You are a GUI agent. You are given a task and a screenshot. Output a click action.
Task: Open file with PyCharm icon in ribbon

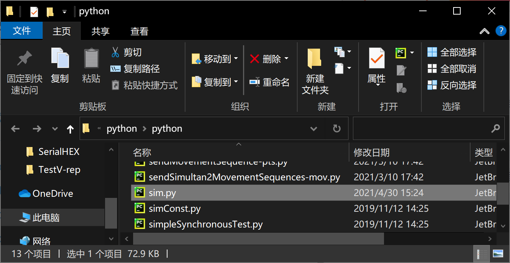point(400,53)
